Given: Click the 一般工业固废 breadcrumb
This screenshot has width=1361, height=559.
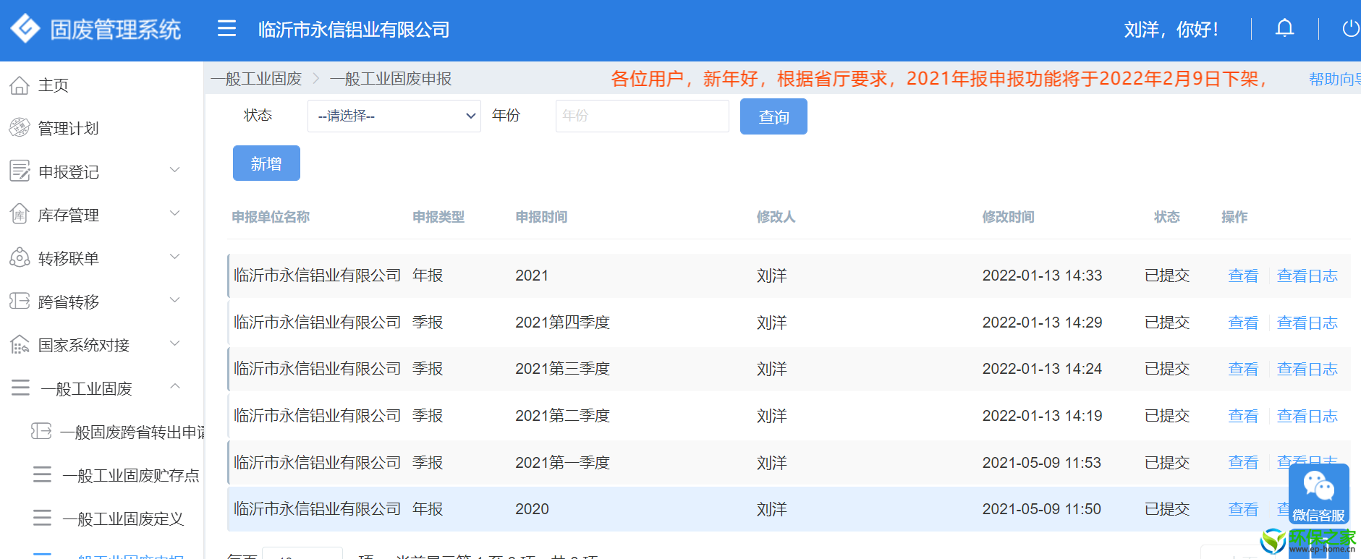Looking at the screenshot, I should pyautogui.click(x=256, y=79).
